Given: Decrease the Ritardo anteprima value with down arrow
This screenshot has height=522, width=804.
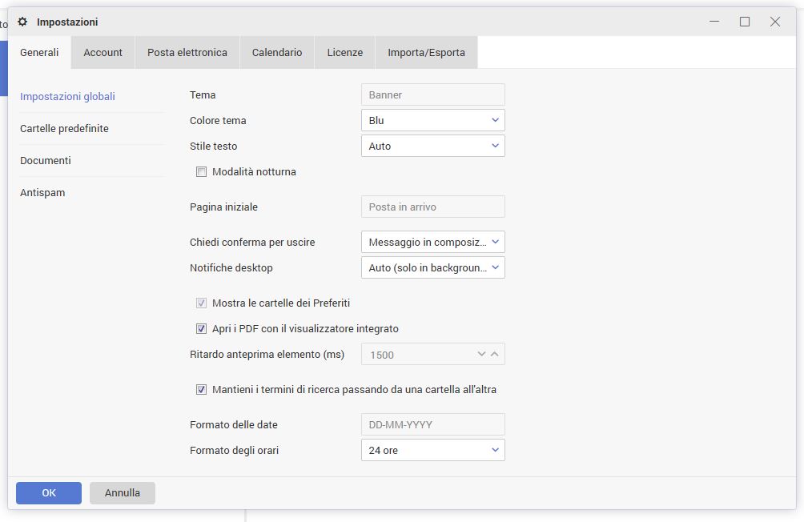Looking at the screenshot, I should [x=482, y=354].
